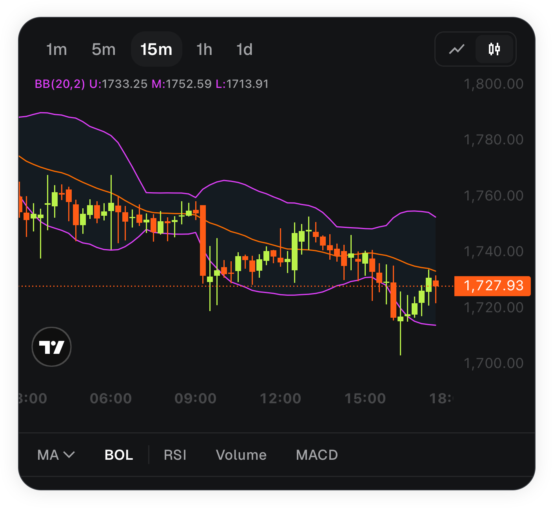Select candlestick chart view icon
This screenshot has height=508, width=552.
coord(494,49)
